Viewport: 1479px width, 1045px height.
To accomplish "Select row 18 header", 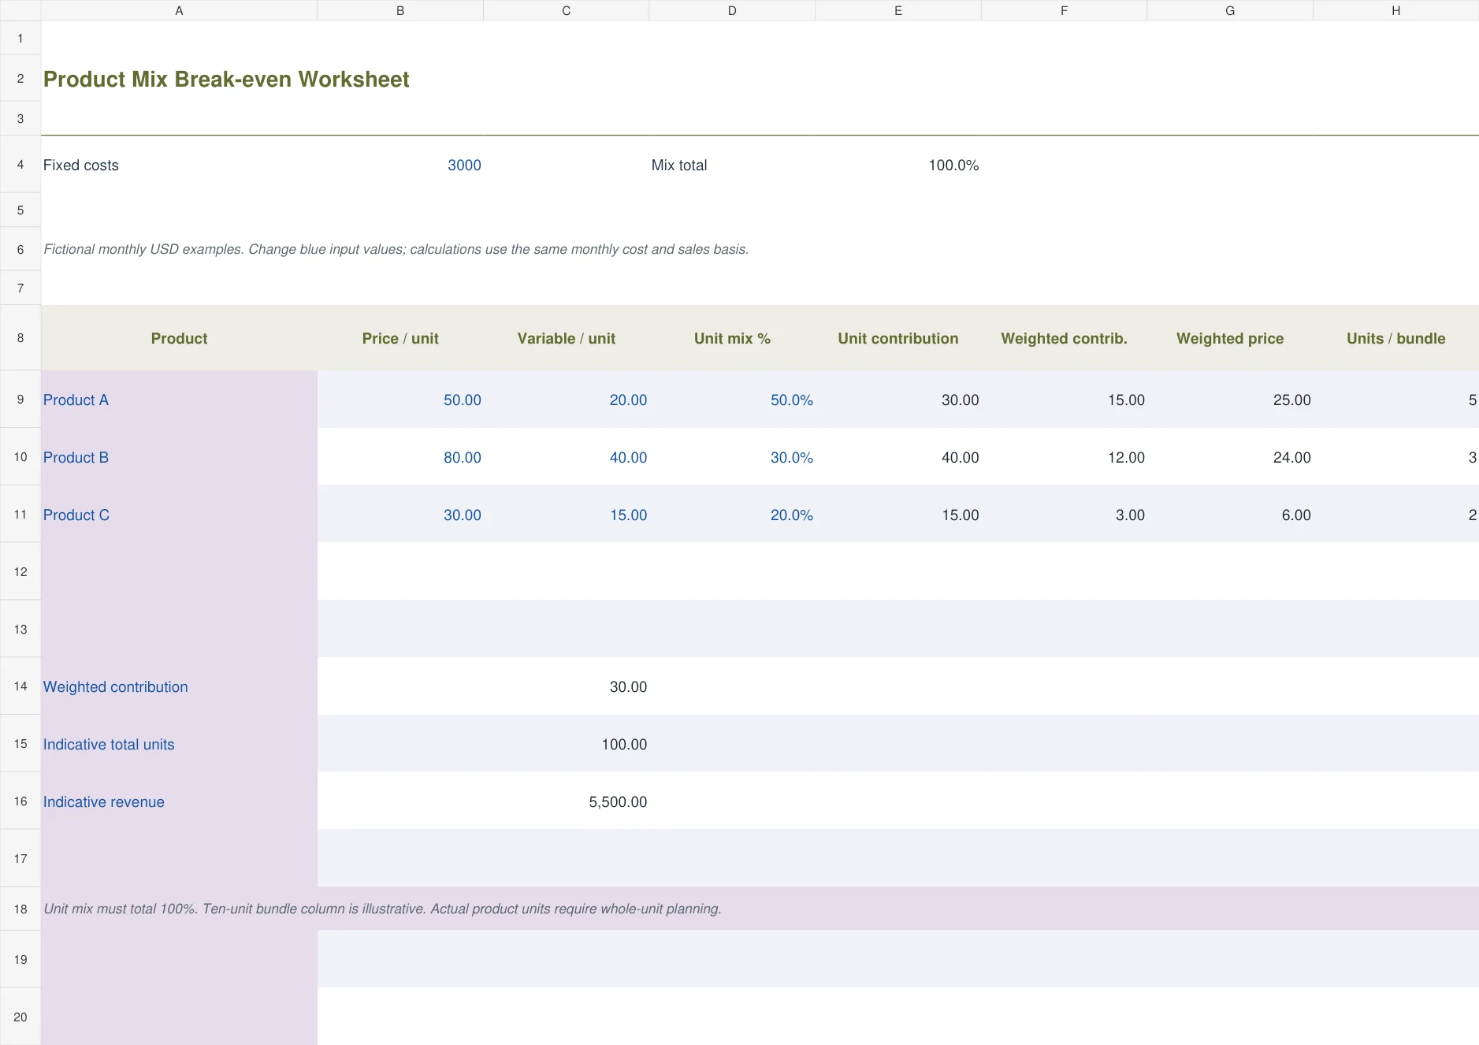I will click(x=20, y=909).
